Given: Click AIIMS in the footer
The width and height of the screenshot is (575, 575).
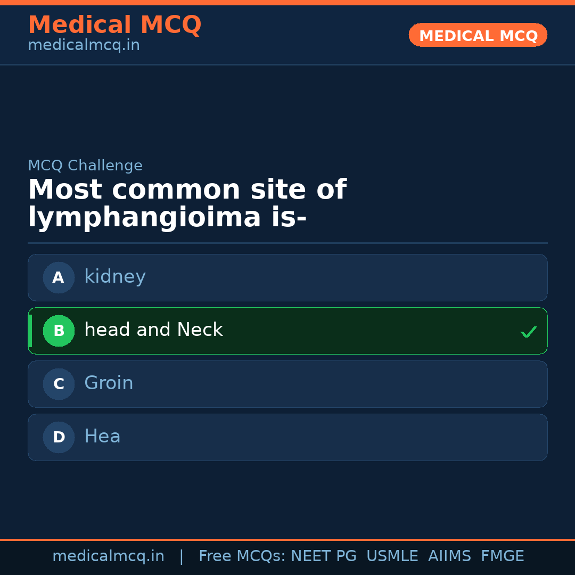Looking at the screenshot, I should pos(449,556).
